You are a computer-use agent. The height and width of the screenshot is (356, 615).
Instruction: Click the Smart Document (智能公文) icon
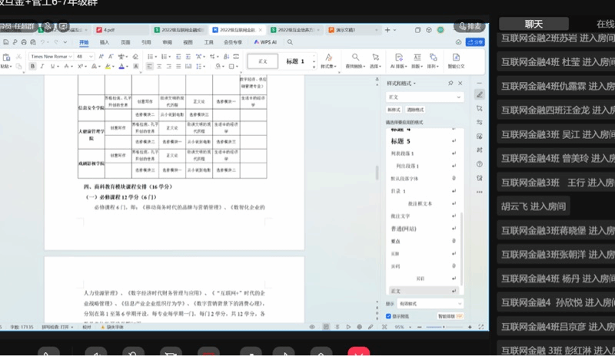(x=456, y=60)
